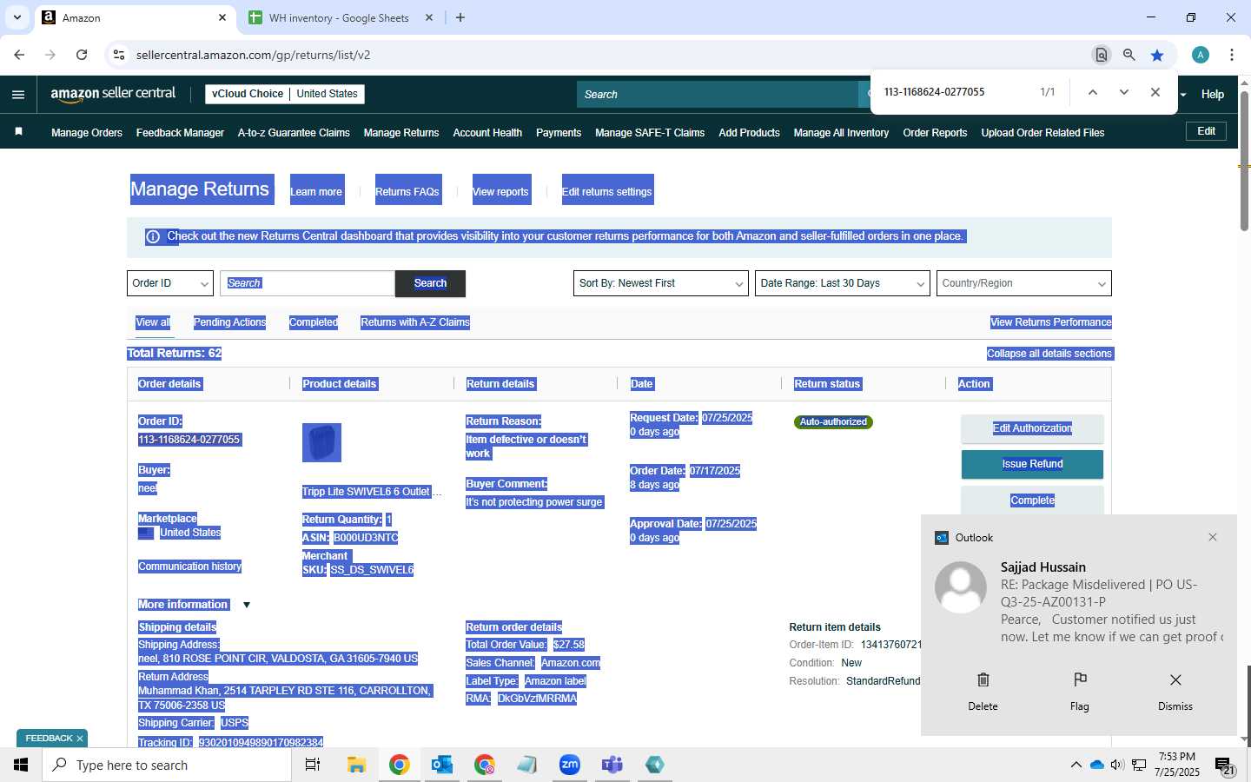The height and width of the screenshot is (782, 1251).
Task: Click Collapse all details sections
Action: tap(1049, 354)
